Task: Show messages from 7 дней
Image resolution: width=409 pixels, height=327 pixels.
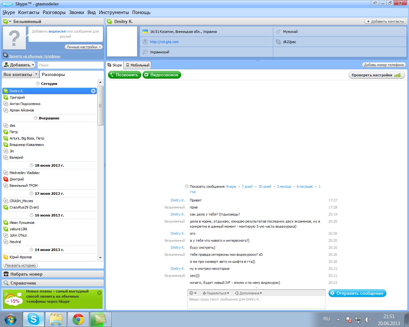Action: coord(247,186)
